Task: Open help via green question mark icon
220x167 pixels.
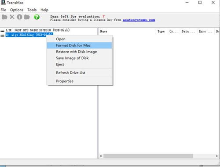Action: 37,17
